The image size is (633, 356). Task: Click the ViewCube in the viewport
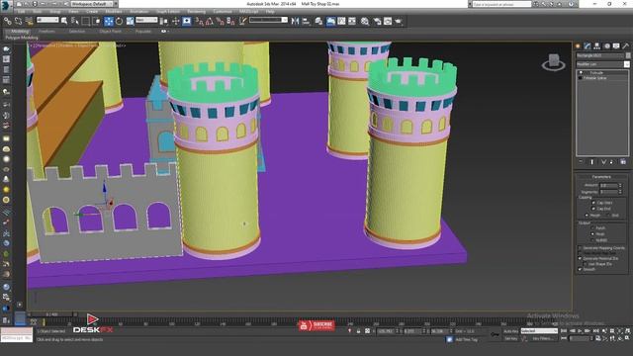554,62
